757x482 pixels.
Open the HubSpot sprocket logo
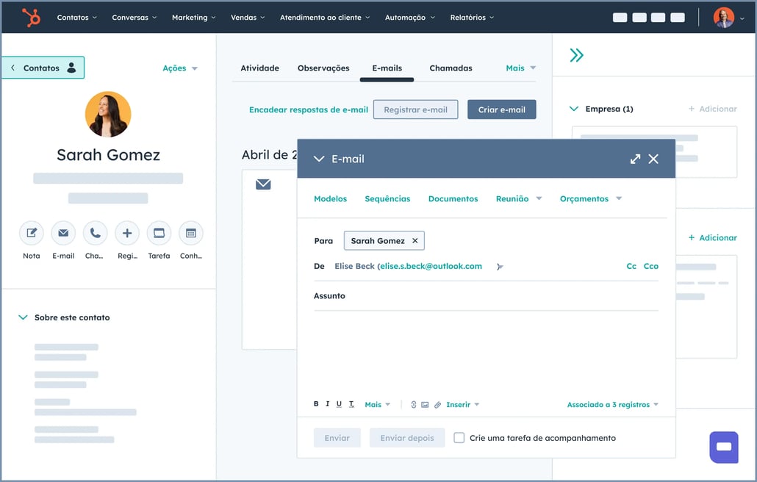click(x=30, y=16)
